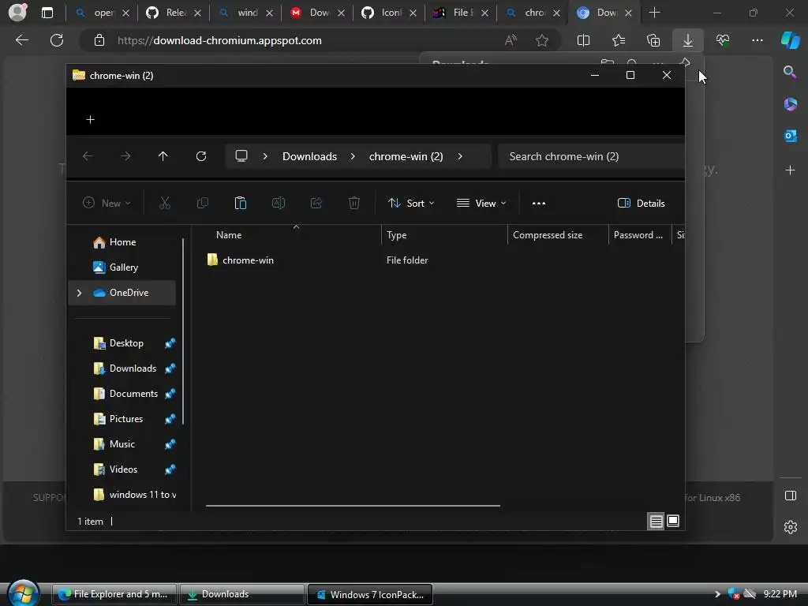Click the Cut scissors icon in Explorer toolbar
Image resolution: width=808 pixels, height=606 pixels.
(x=164, y=203)
